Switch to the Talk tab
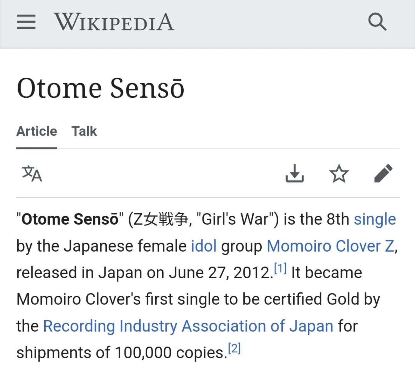 click(x=84, y=131)
